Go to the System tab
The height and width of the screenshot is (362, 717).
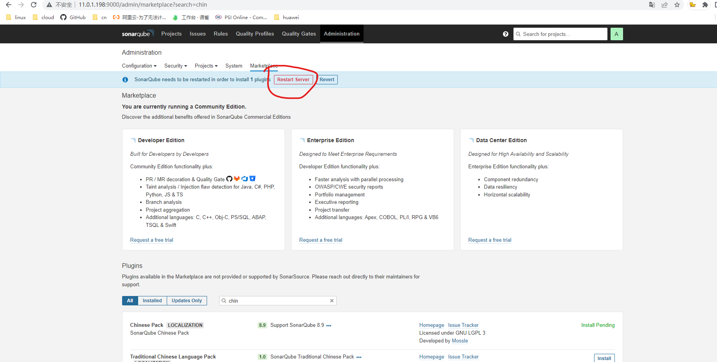[234, 66]
